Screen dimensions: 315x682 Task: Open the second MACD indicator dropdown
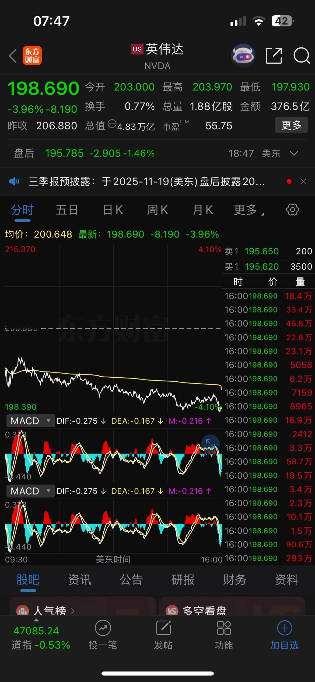pyautogui.click(x=31, y=491)
